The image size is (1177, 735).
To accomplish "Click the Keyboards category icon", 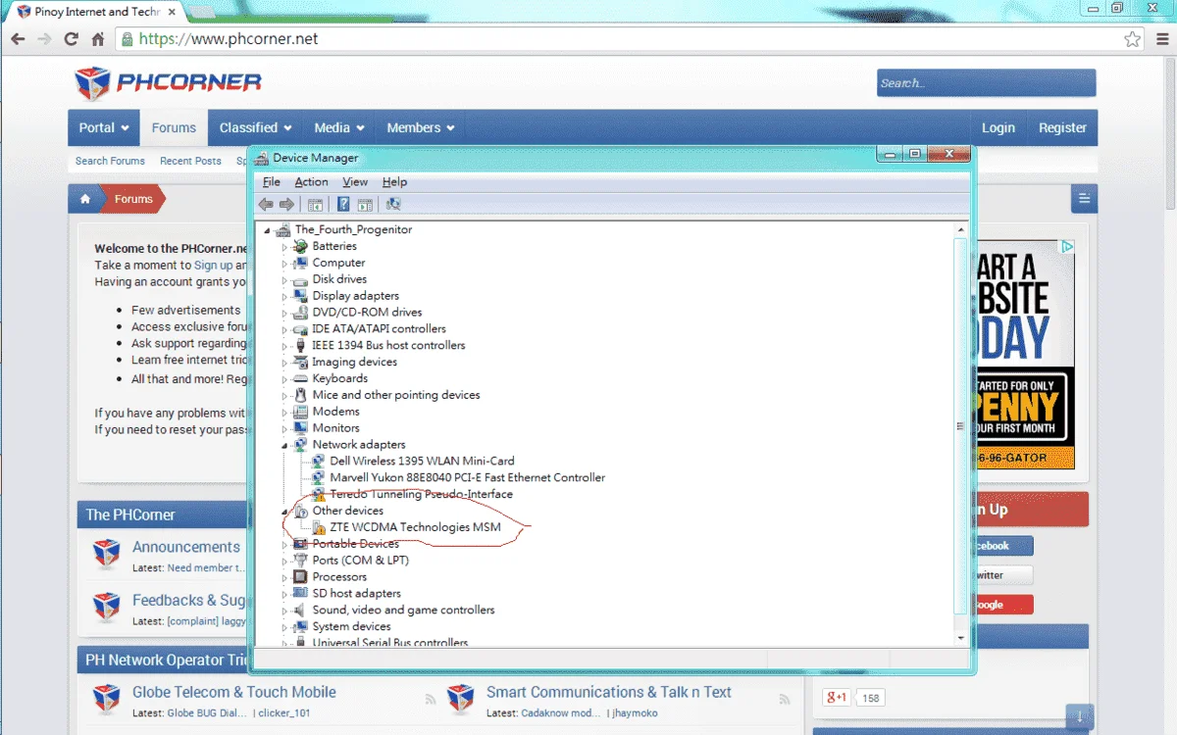I will (301, 378).
